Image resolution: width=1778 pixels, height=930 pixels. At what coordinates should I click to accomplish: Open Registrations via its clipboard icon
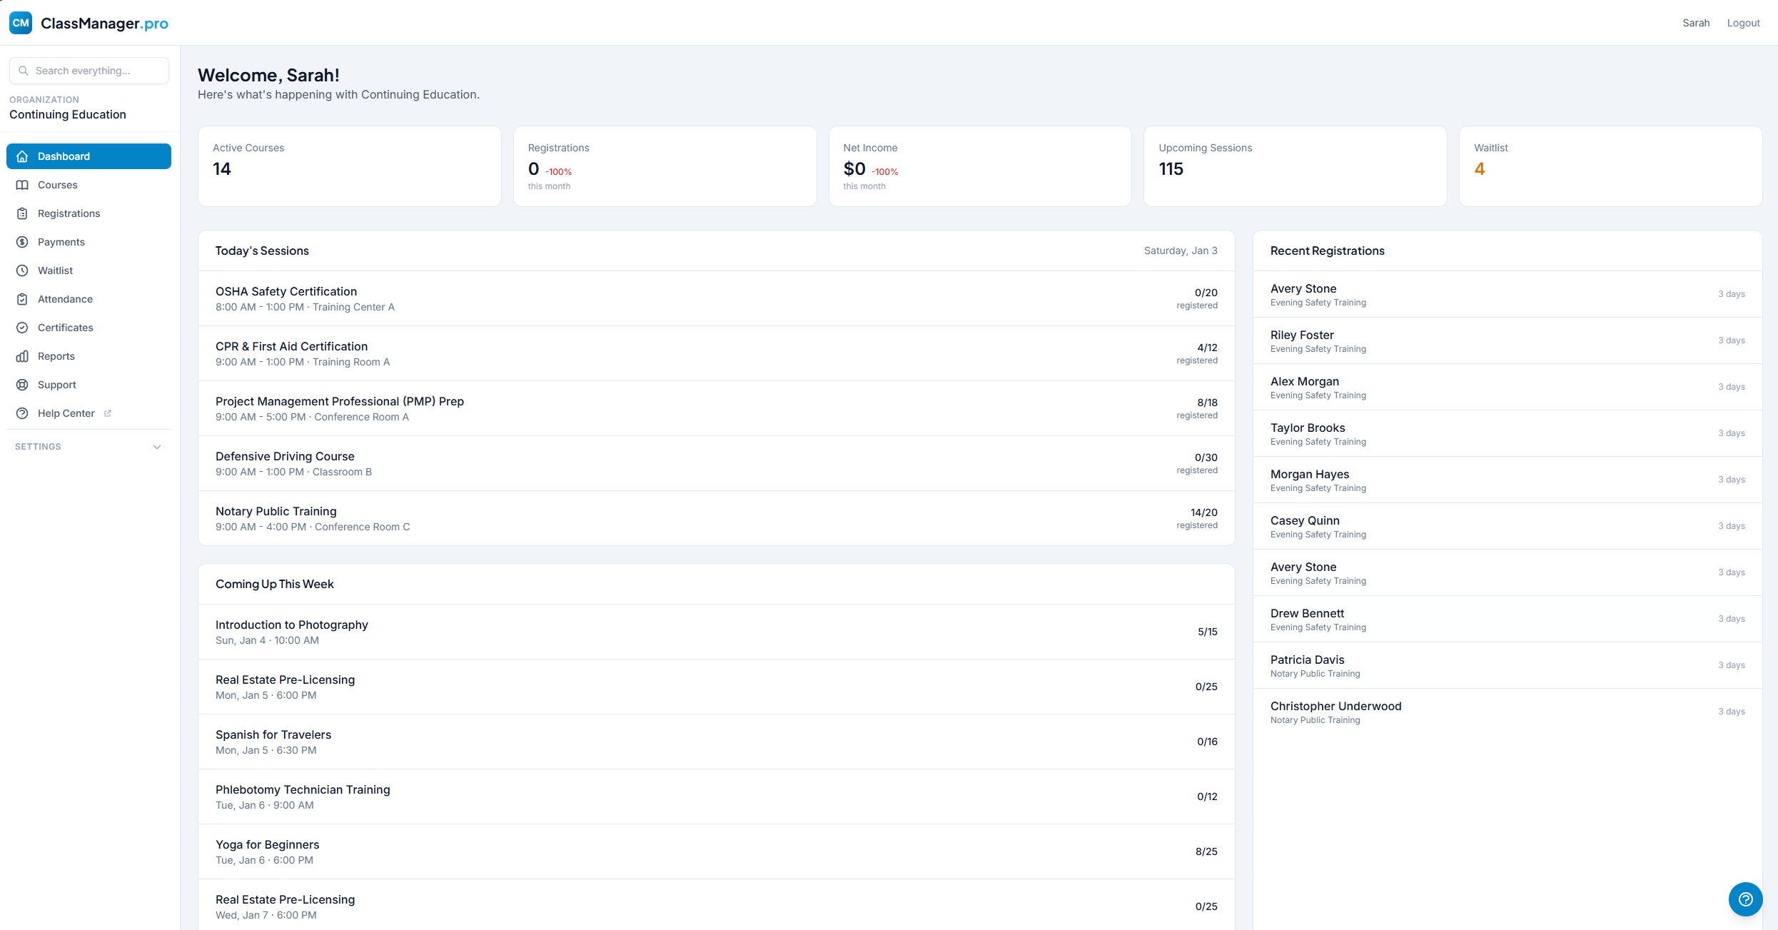point(22,213)
